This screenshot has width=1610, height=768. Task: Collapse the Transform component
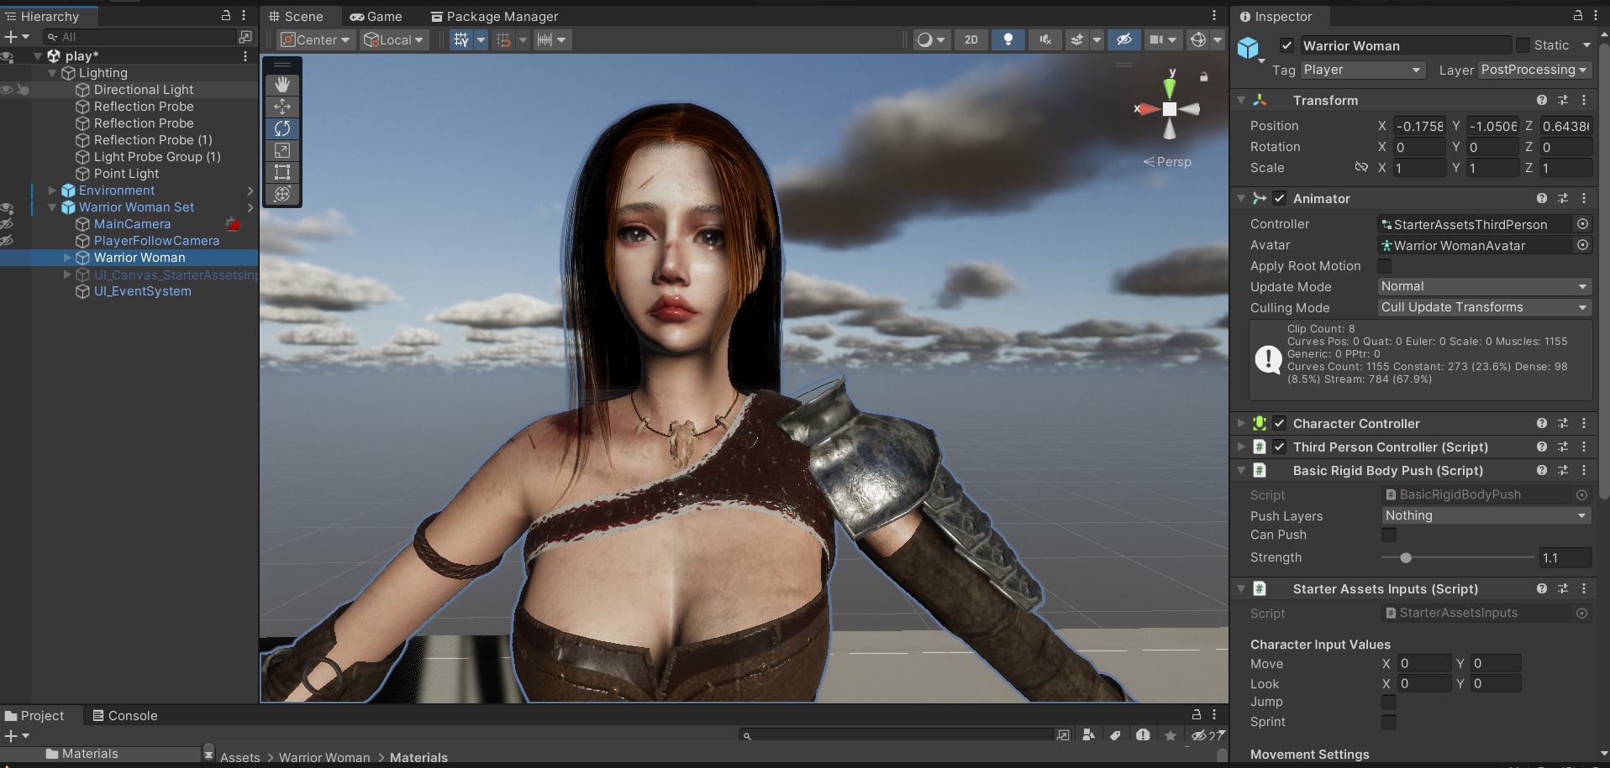[x=1241, y=100]
